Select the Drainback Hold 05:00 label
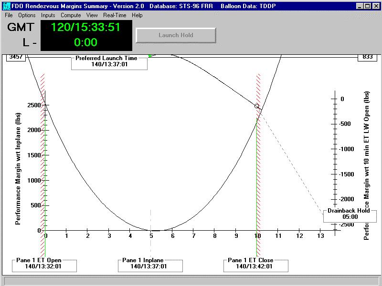 point(350,215)
